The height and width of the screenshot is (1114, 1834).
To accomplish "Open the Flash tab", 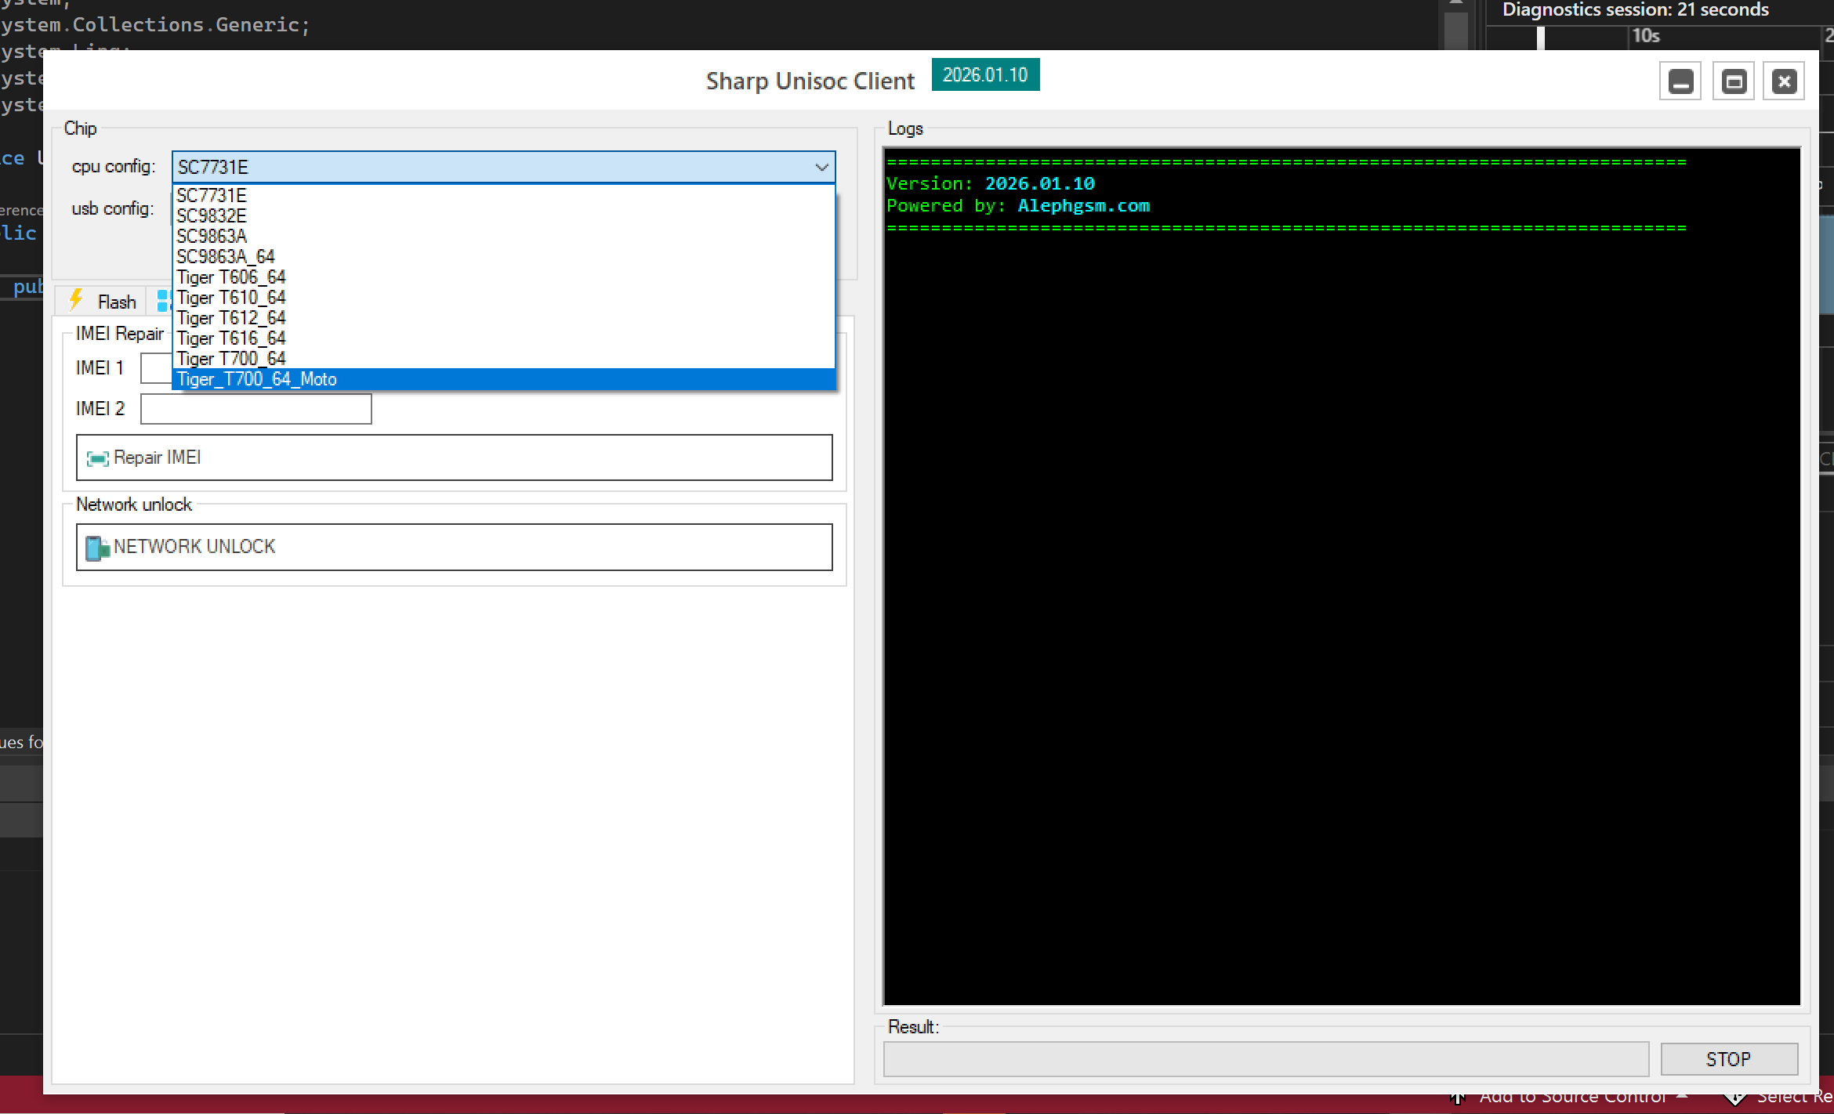I will 116,302.
